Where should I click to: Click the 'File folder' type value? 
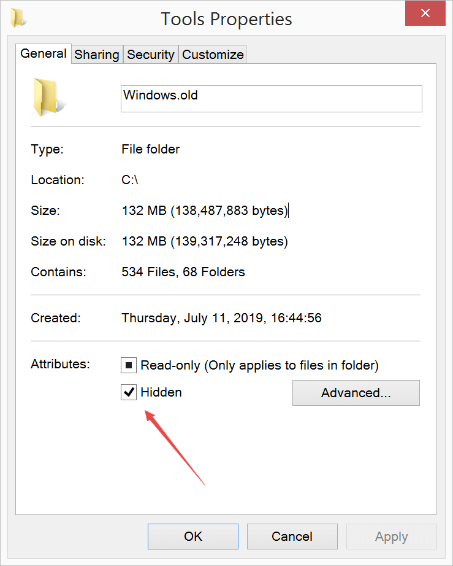(150, 149)
